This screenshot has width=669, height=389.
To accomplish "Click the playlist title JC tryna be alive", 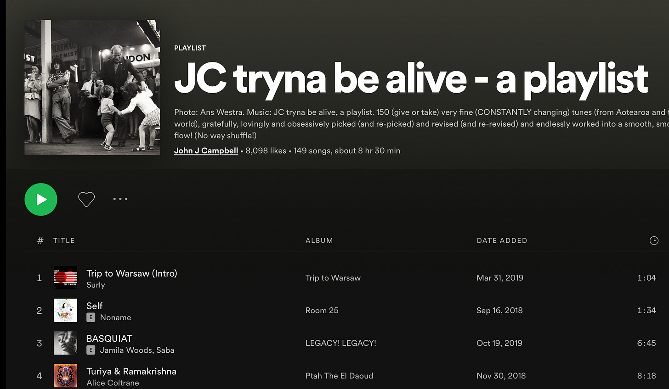I will click(x=411, y=79).
